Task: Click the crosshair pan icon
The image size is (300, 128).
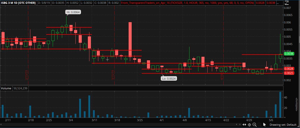Action: tap(250, 125)
